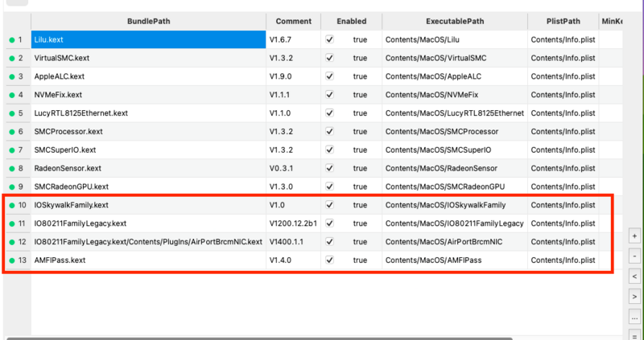Select the AMFIPass.kext entry

point(149,260)
